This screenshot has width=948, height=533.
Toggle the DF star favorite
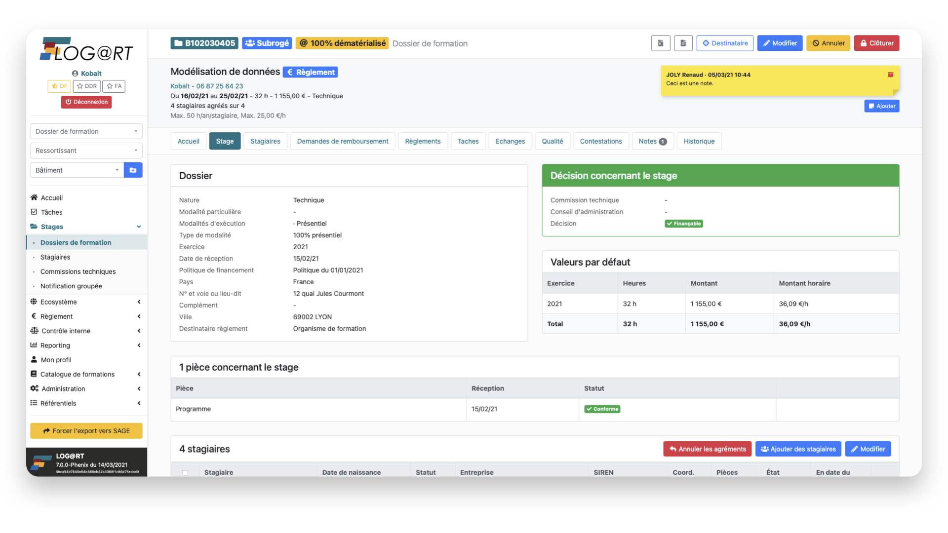[x=59, y=86]
